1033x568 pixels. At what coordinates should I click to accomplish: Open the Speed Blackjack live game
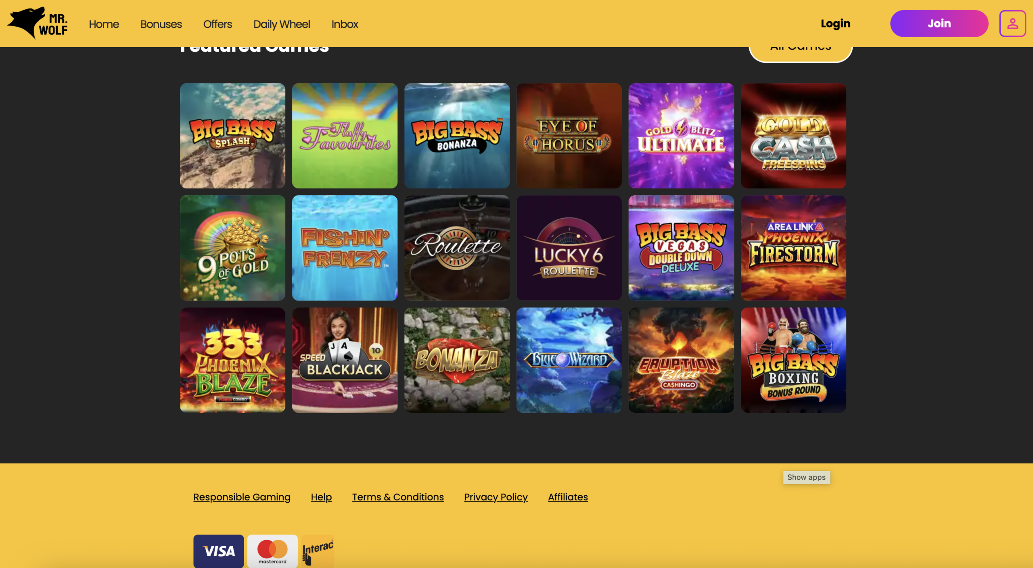tap(345, 360)
